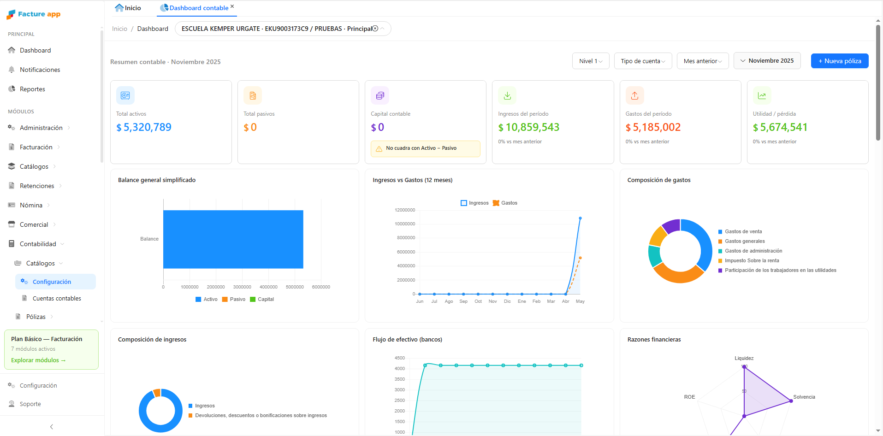
Task: Open Soporte at the sidebar bottom
Action: click(x=30, y=404)
